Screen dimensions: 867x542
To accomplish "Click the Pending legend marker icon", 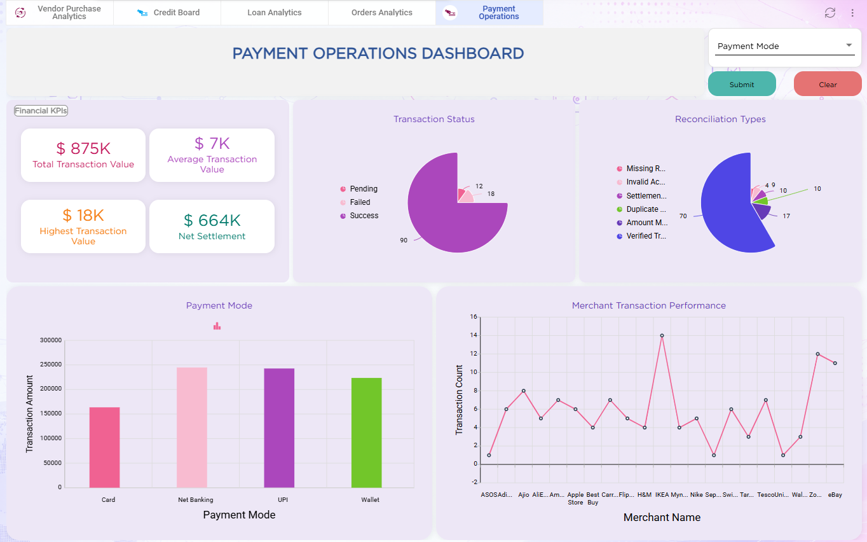I will [343, 189].
